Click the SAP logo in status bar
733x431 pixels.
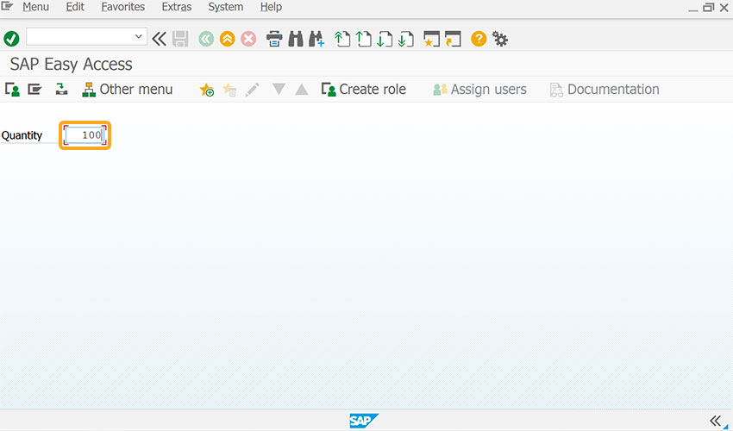pos(364,421)
